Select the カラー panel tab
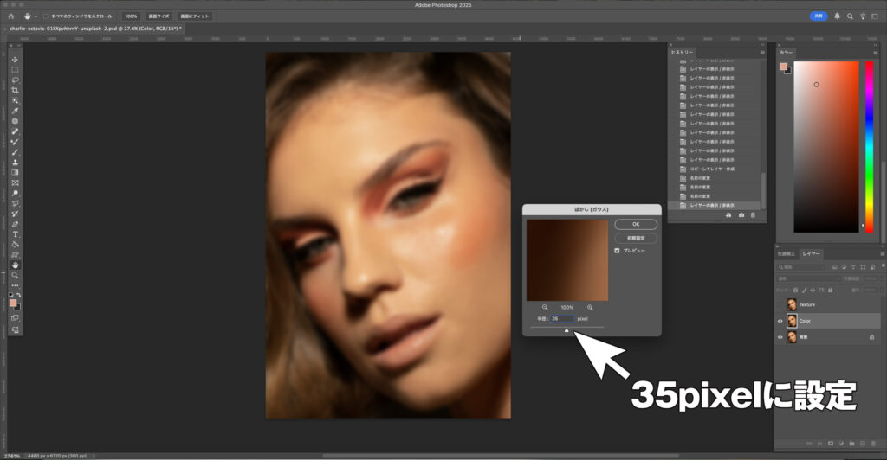 coord(786,53)
